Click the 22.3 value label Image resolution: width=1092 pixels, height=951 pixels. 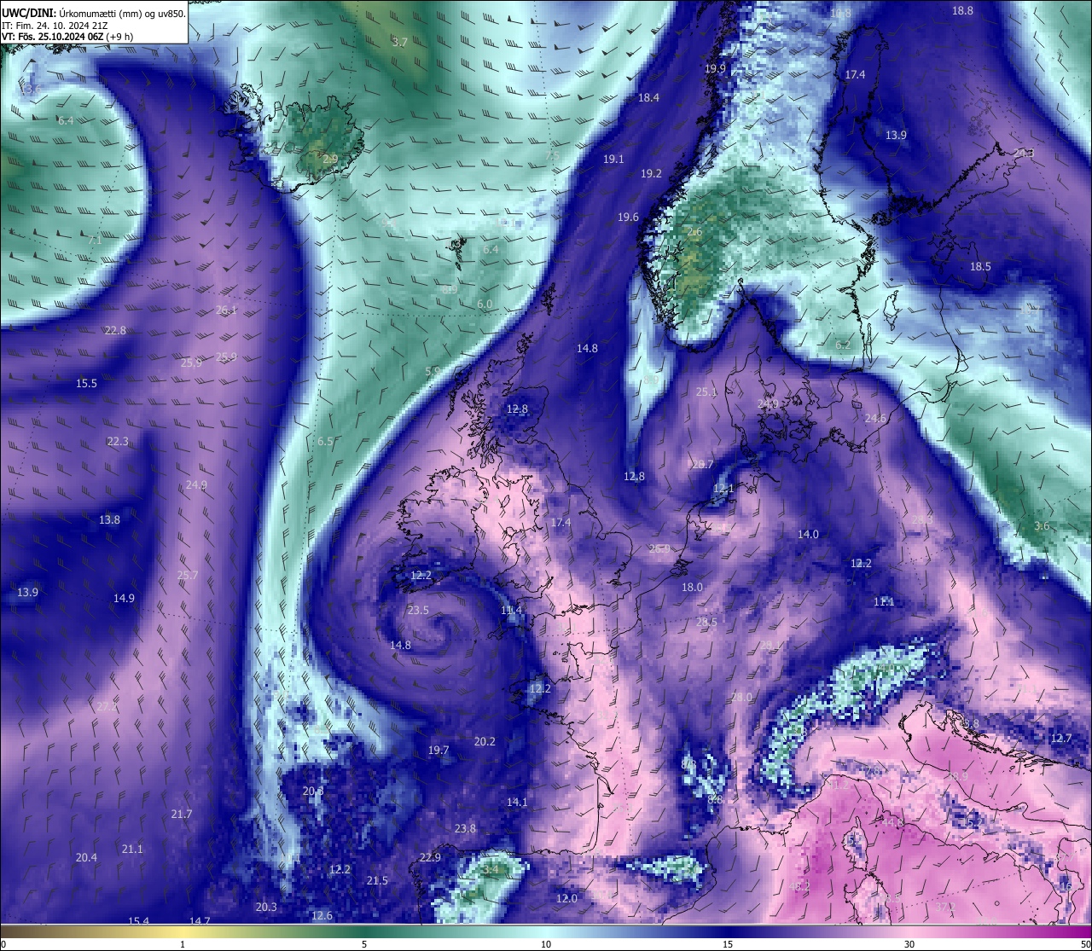tap(118, 441)
